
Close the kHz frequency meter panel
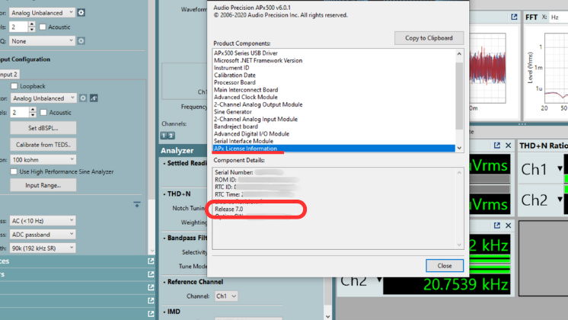[x=507, y=226]
